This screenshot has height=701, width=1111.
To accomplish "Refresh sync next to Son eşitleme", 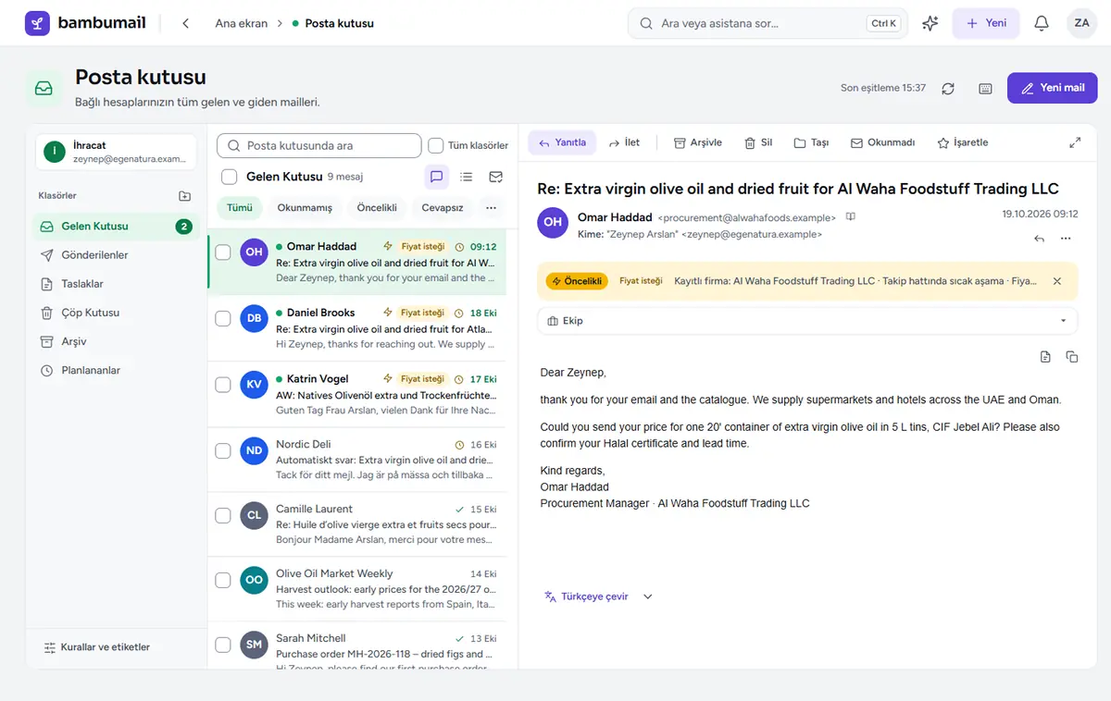I will coord(948,88).
